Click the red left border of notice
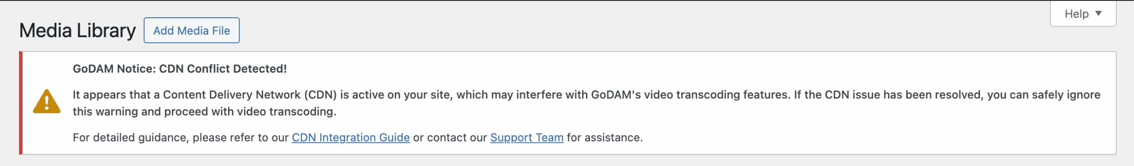1134x166 pixels. [21, 103]
